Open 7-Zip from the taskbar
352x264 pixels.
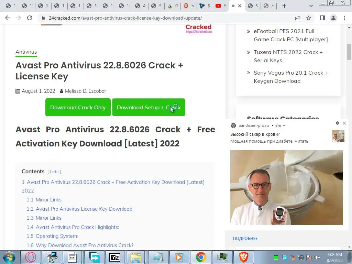[x=115, y=257]
